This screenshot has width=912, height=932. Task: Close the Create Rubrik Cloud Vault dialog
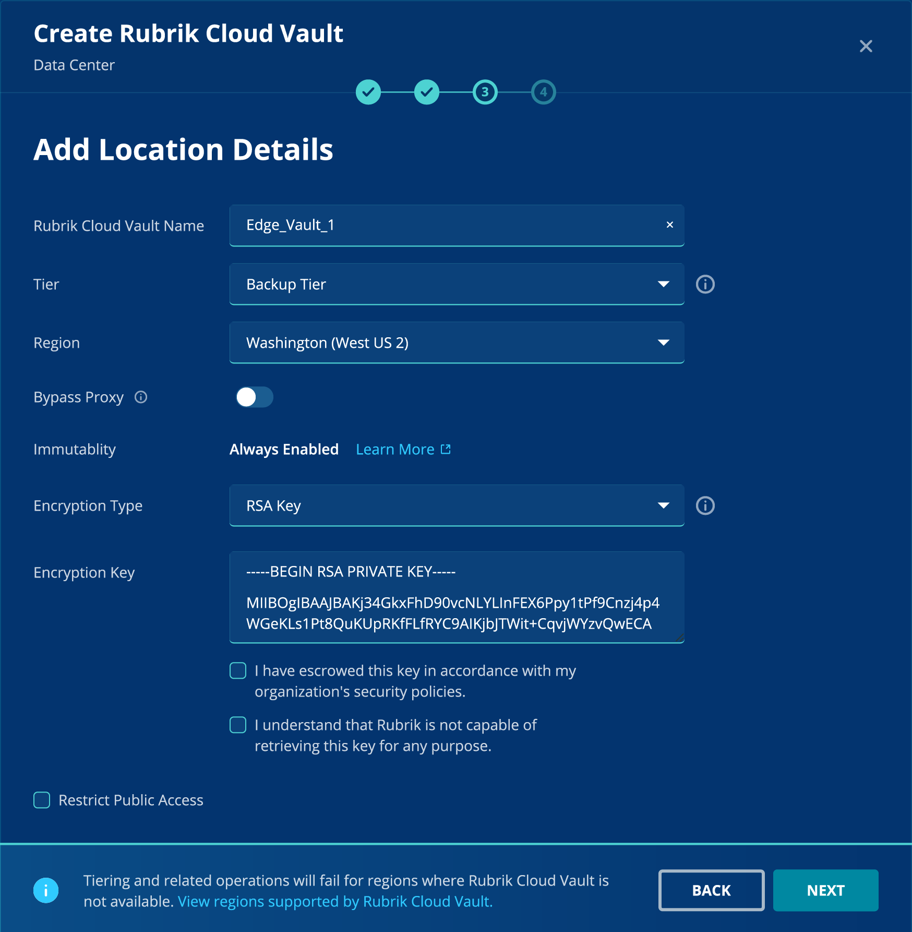[x=866, y=46]
